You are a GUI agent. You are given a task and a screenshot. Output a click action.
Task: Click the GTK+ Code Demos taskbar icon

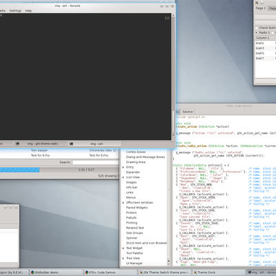coord(87,273)
